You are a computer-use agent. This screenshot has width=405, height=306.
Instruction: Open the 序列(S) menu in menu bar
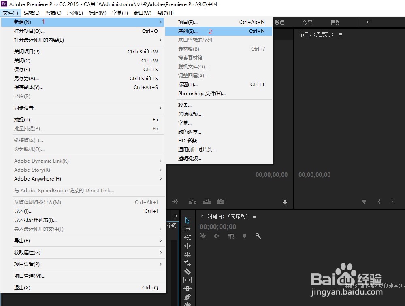(75, 13)
